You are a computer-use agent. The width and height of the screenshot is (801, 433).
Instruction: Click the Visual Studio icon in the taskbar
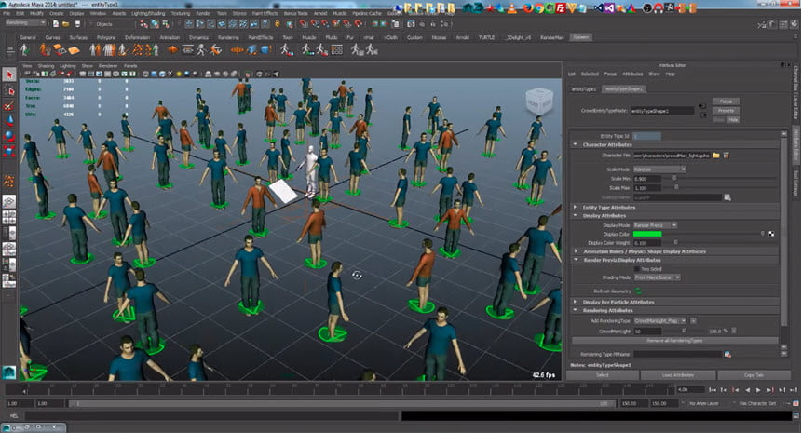pos(609,8)
